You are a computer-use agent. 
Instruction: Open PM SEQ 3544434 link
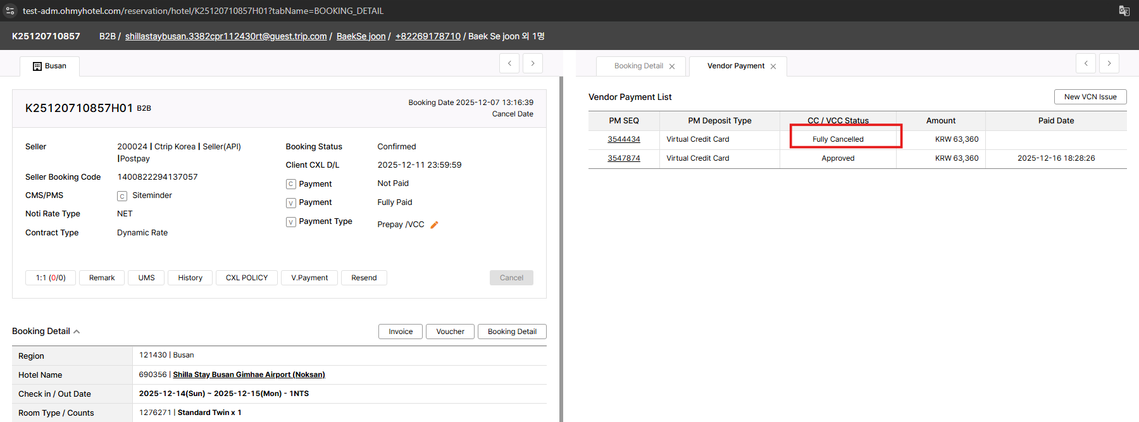point(623,139)
